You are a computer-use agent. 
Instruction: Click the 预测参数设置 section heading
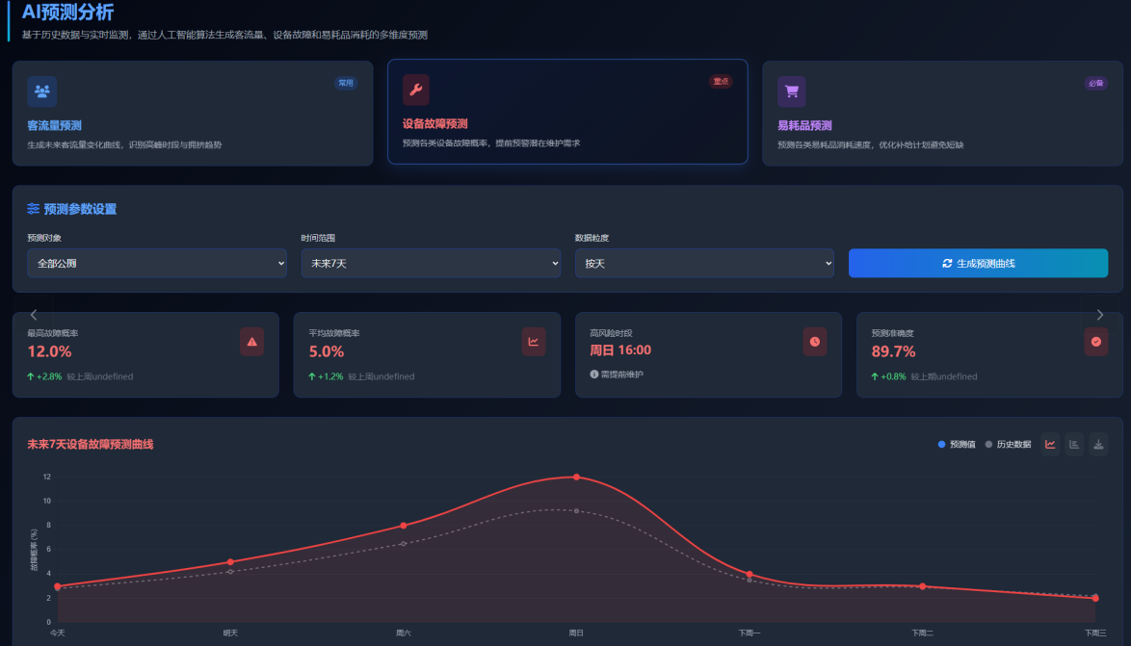click(80, 209)
